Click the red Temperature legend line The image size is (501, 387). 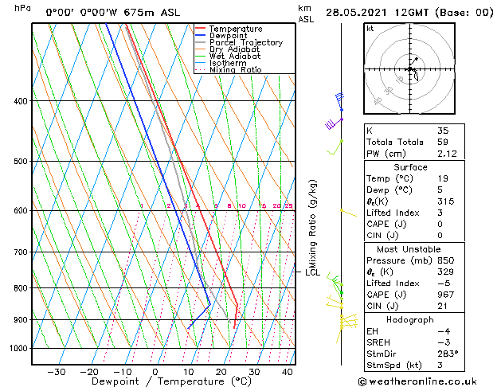pos(200,29)
